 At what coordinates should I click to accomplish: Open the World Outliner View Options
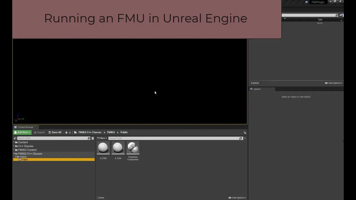pos(334,83)
